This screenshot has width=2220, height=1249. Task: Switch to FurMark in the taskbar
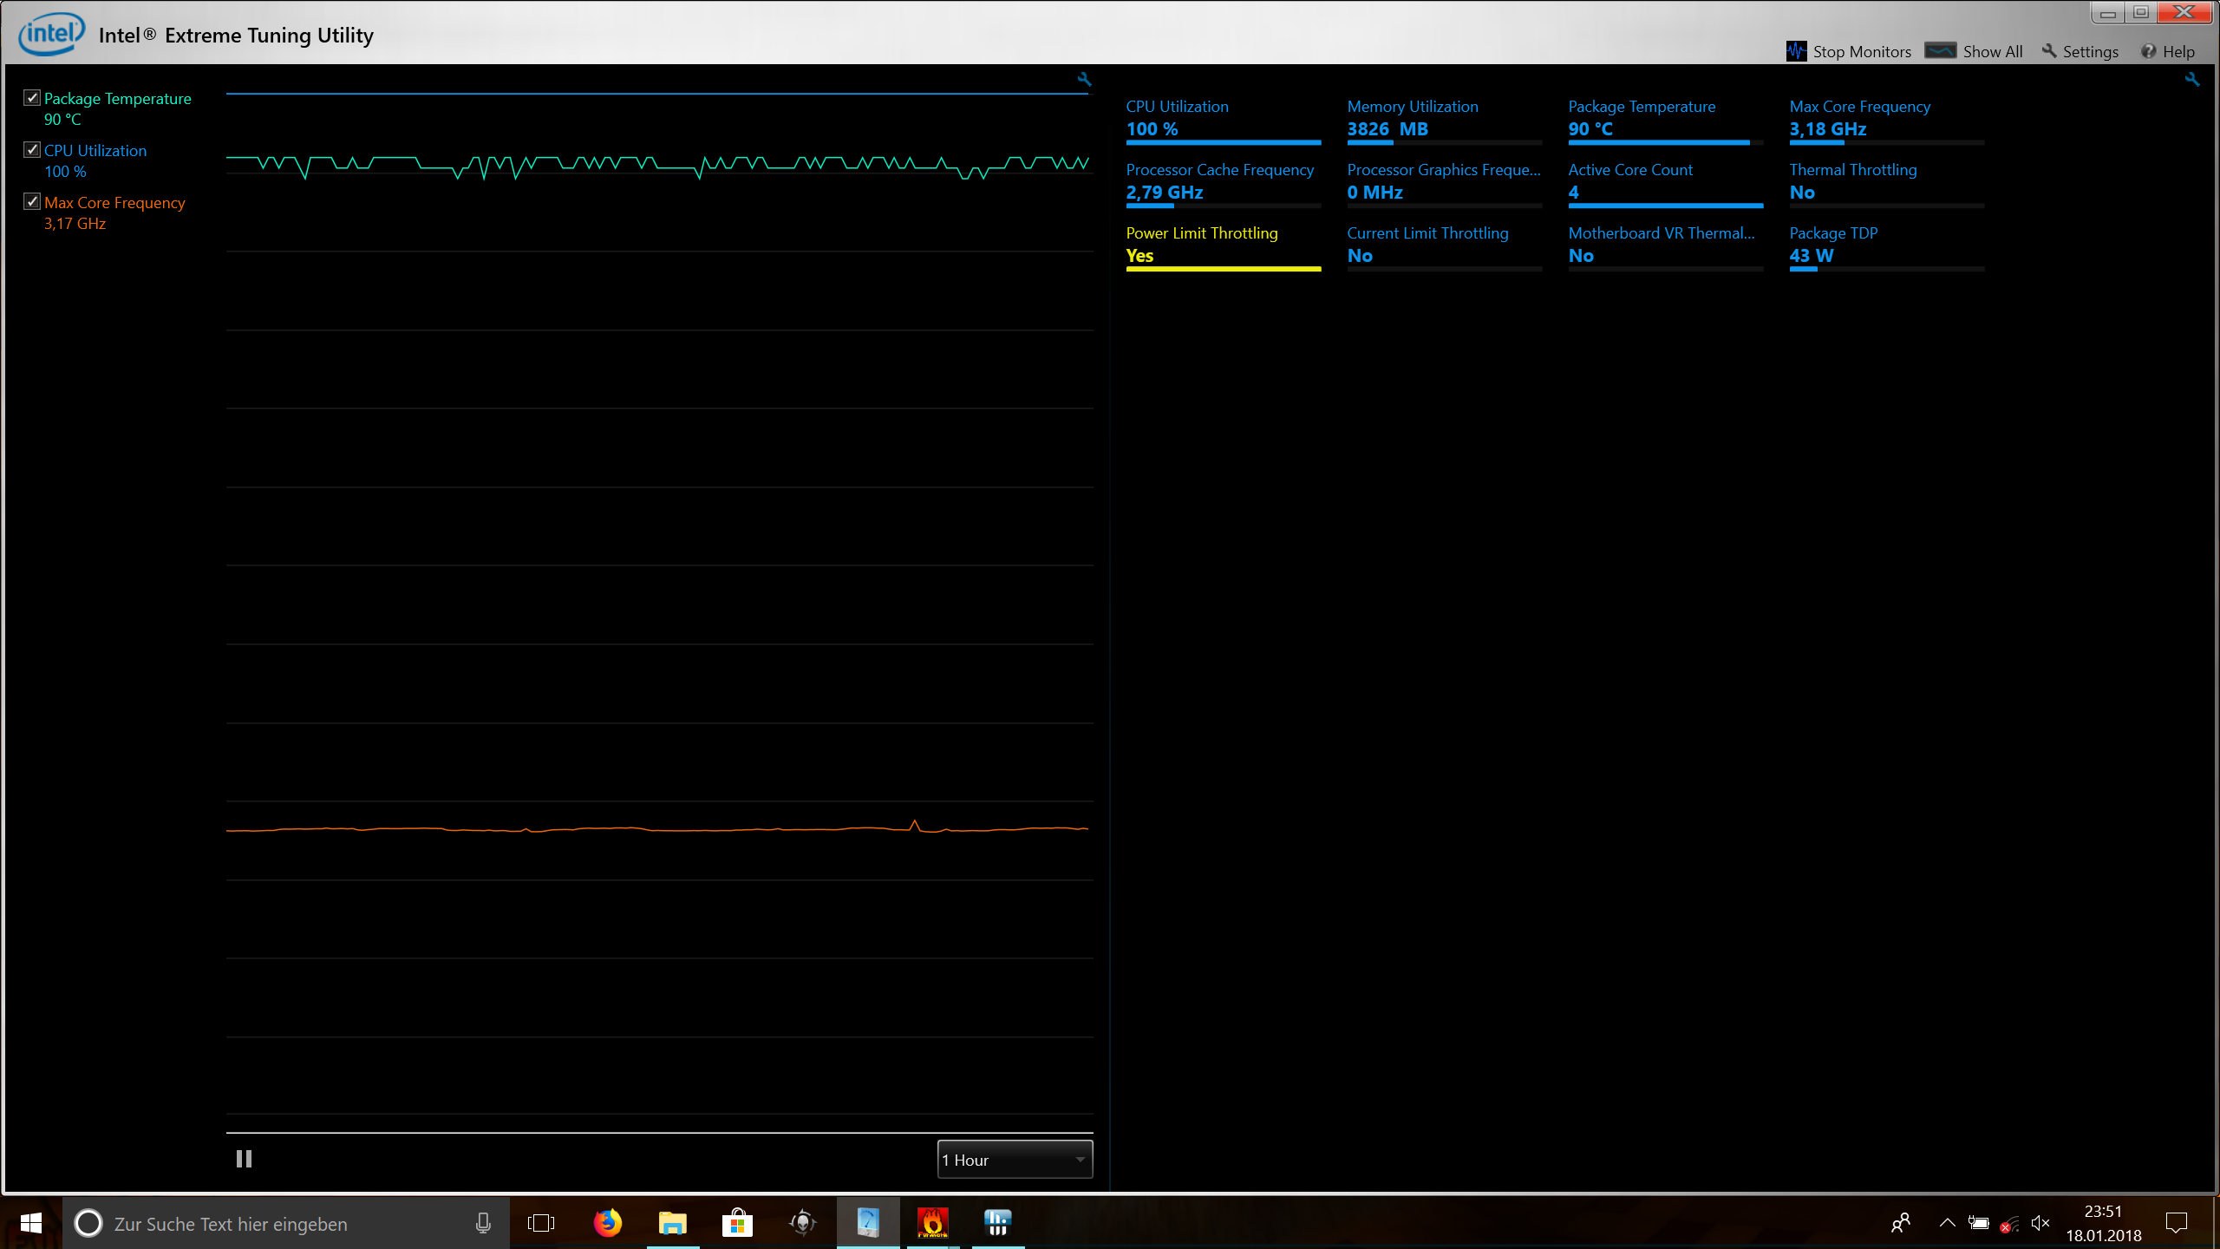pos(933,1223)
